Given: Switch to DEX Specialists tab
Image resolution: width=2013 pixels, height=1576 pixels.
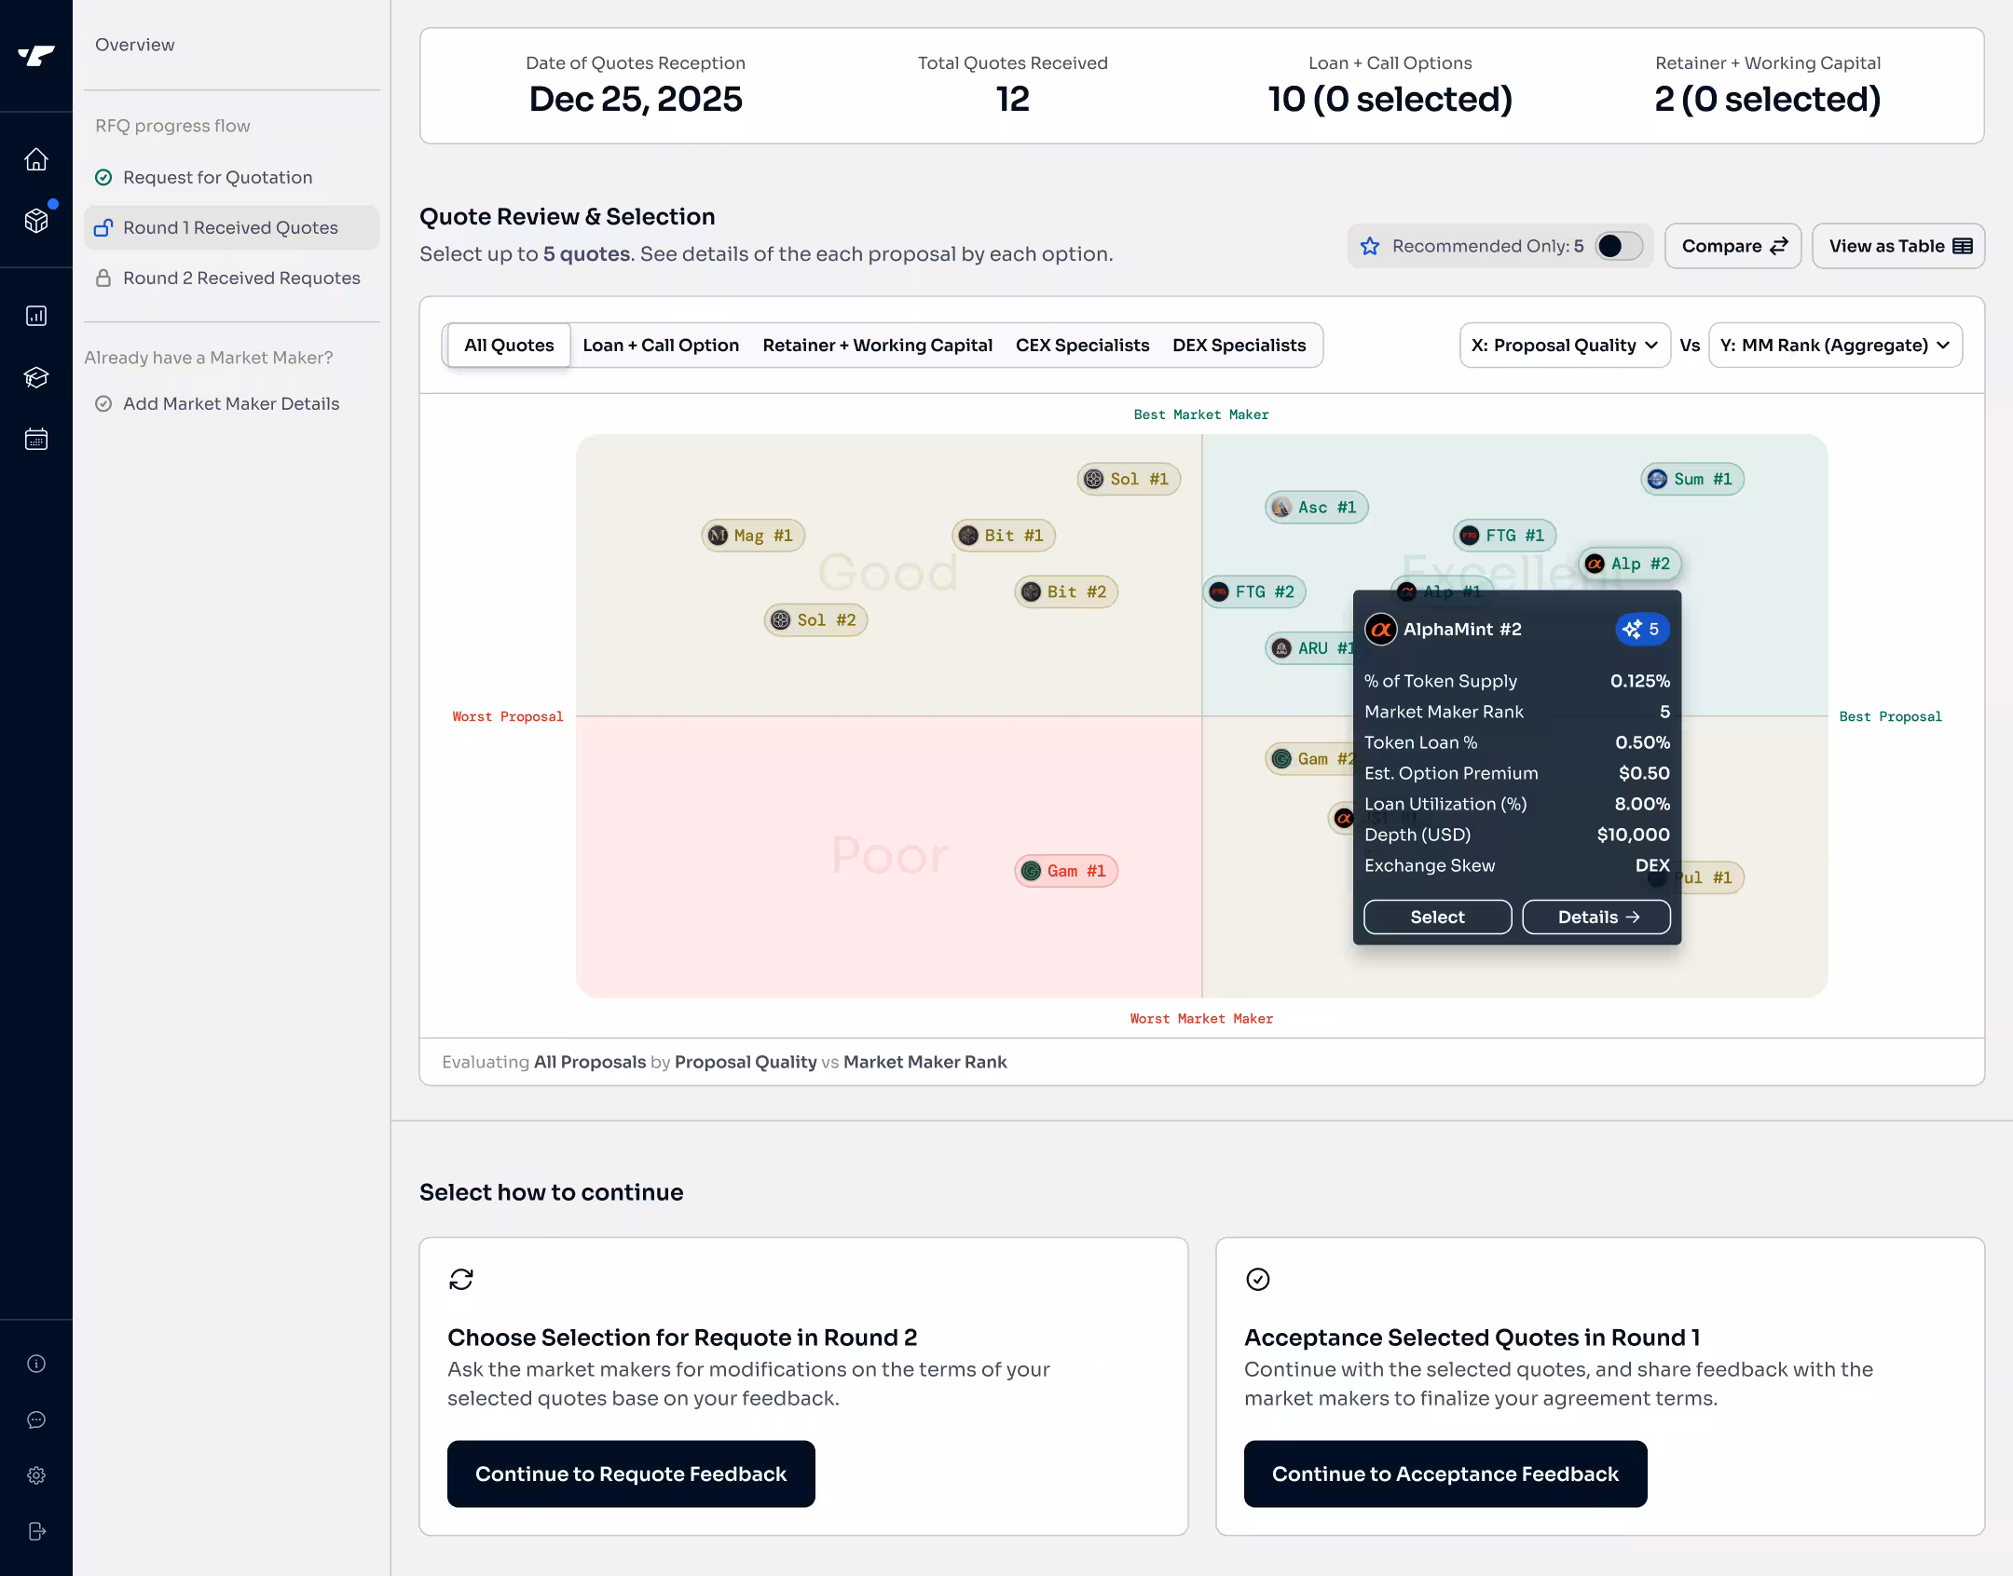Looking at the screenshot, I should click(1239, 346).
